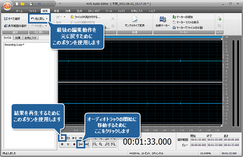Viewport: 243px width, 157px height.
Task: Click the やり直し redo button
Action: [x=37, y=26]
